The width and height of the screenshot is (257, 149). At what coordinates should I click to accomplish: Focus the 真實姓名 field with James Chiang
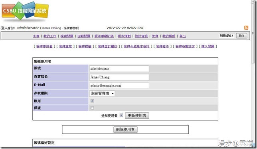pos(119,77)
